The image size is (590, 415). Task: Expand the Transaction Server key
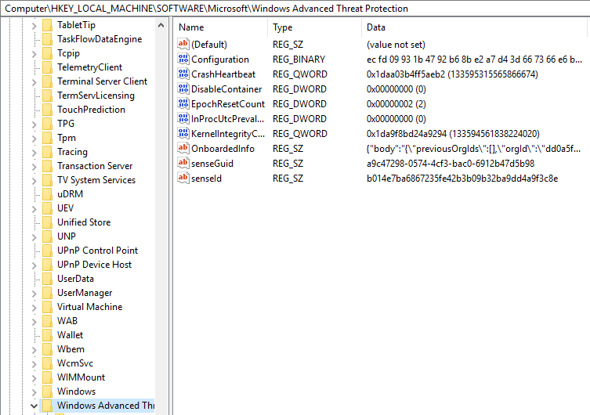pos(34,167)
